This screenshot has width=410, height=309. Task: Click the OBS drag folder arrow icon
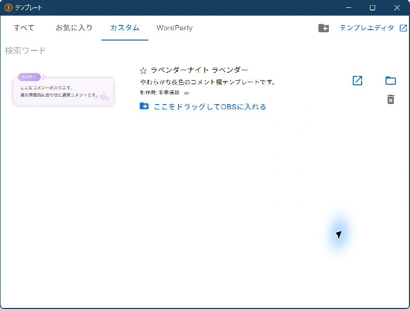click(x=144, y=106)
